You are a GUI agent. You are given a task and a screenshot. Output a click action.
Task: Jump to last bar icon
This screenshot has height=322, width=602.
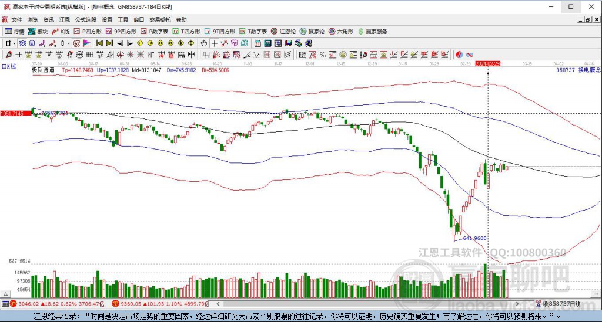pyautogui.click(x=109, y=43)
